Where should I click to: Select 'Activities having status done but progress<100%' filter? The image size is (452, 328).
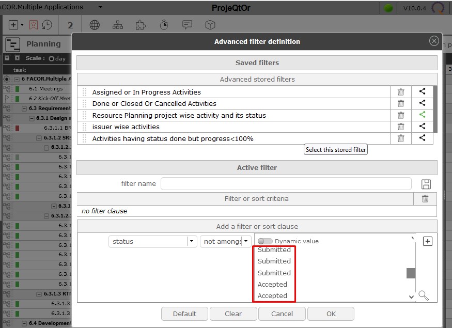[173, 138]
